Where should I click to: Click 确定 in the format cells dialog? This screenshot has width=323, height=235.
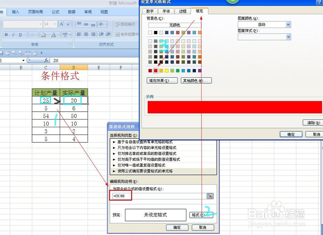click(x=291, y=134)
